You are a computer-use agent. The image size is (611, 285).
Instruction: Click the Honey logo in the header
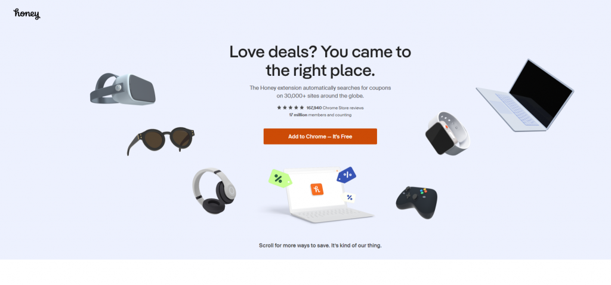[27, 14]
